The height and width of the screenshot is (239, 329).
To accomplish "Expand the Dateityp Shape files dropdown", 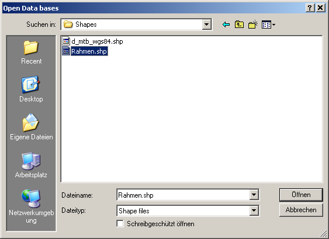I will (254, 210).
